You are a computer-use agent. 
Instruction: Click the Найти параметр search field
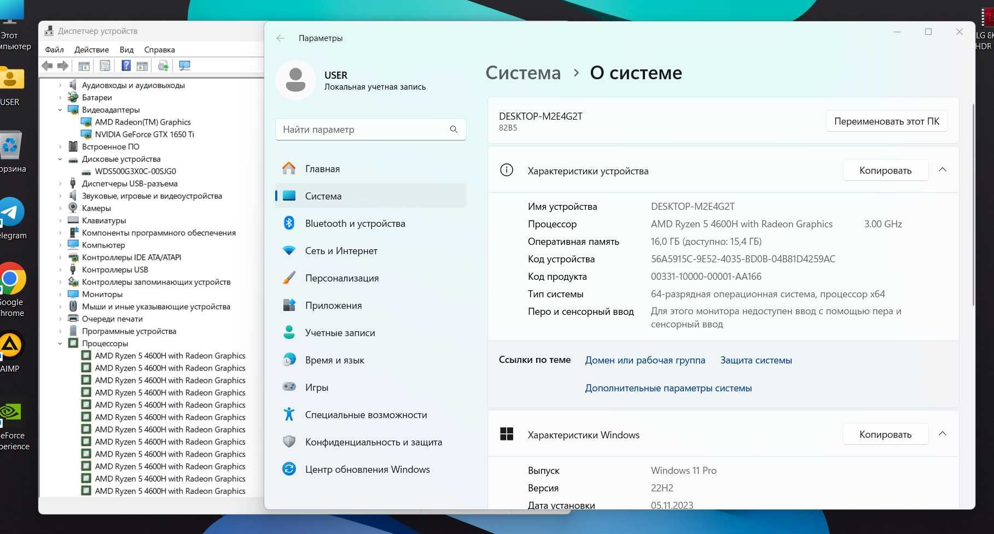(370, 130)
